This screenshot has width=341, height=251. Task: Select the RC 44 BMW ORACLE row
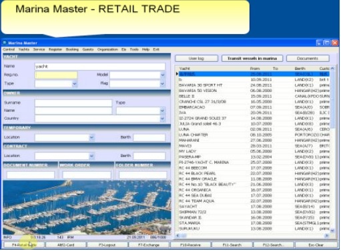point(254,179)
